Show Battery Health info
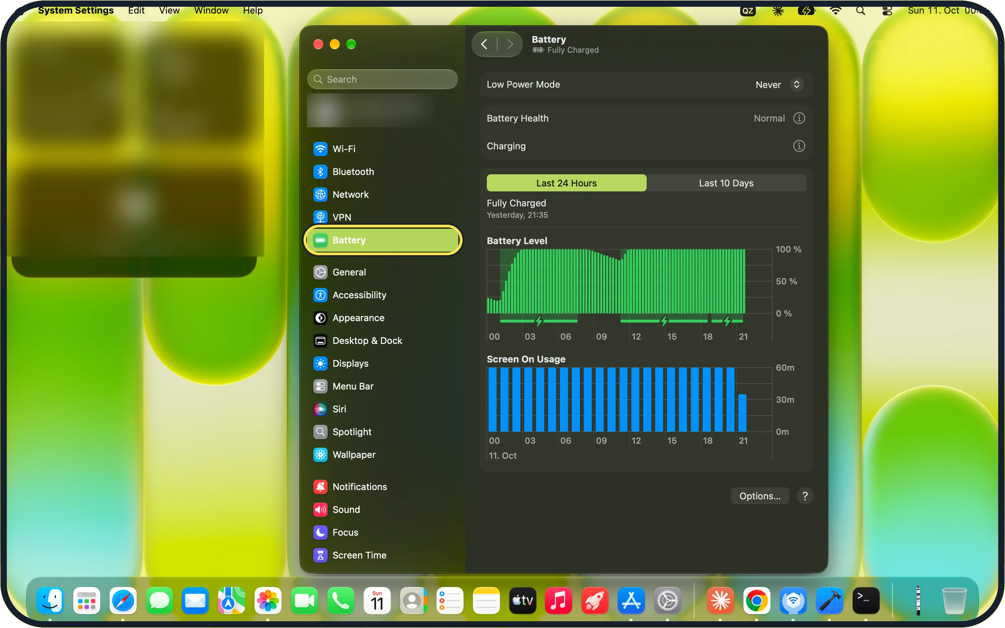The image size is (1005, 628). pos(799,118)
